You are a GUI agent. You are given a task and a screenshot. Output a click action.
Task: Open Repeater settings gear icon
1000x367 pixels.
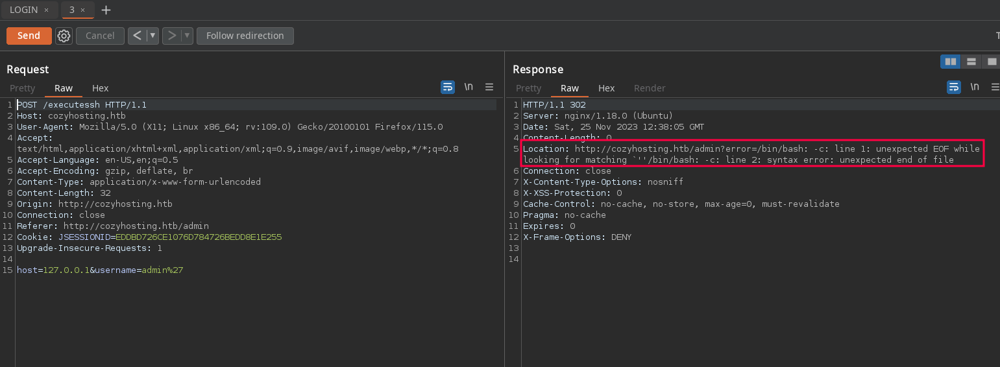pos(64,36)
